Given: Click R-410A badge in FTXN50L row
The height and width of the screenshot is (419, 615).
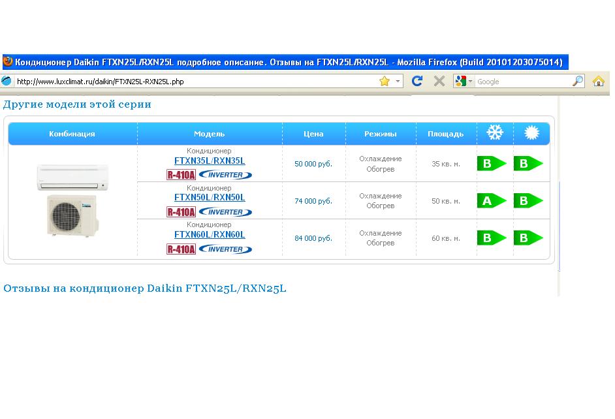Looking at the screenshot, I should [x=181, y=212].
